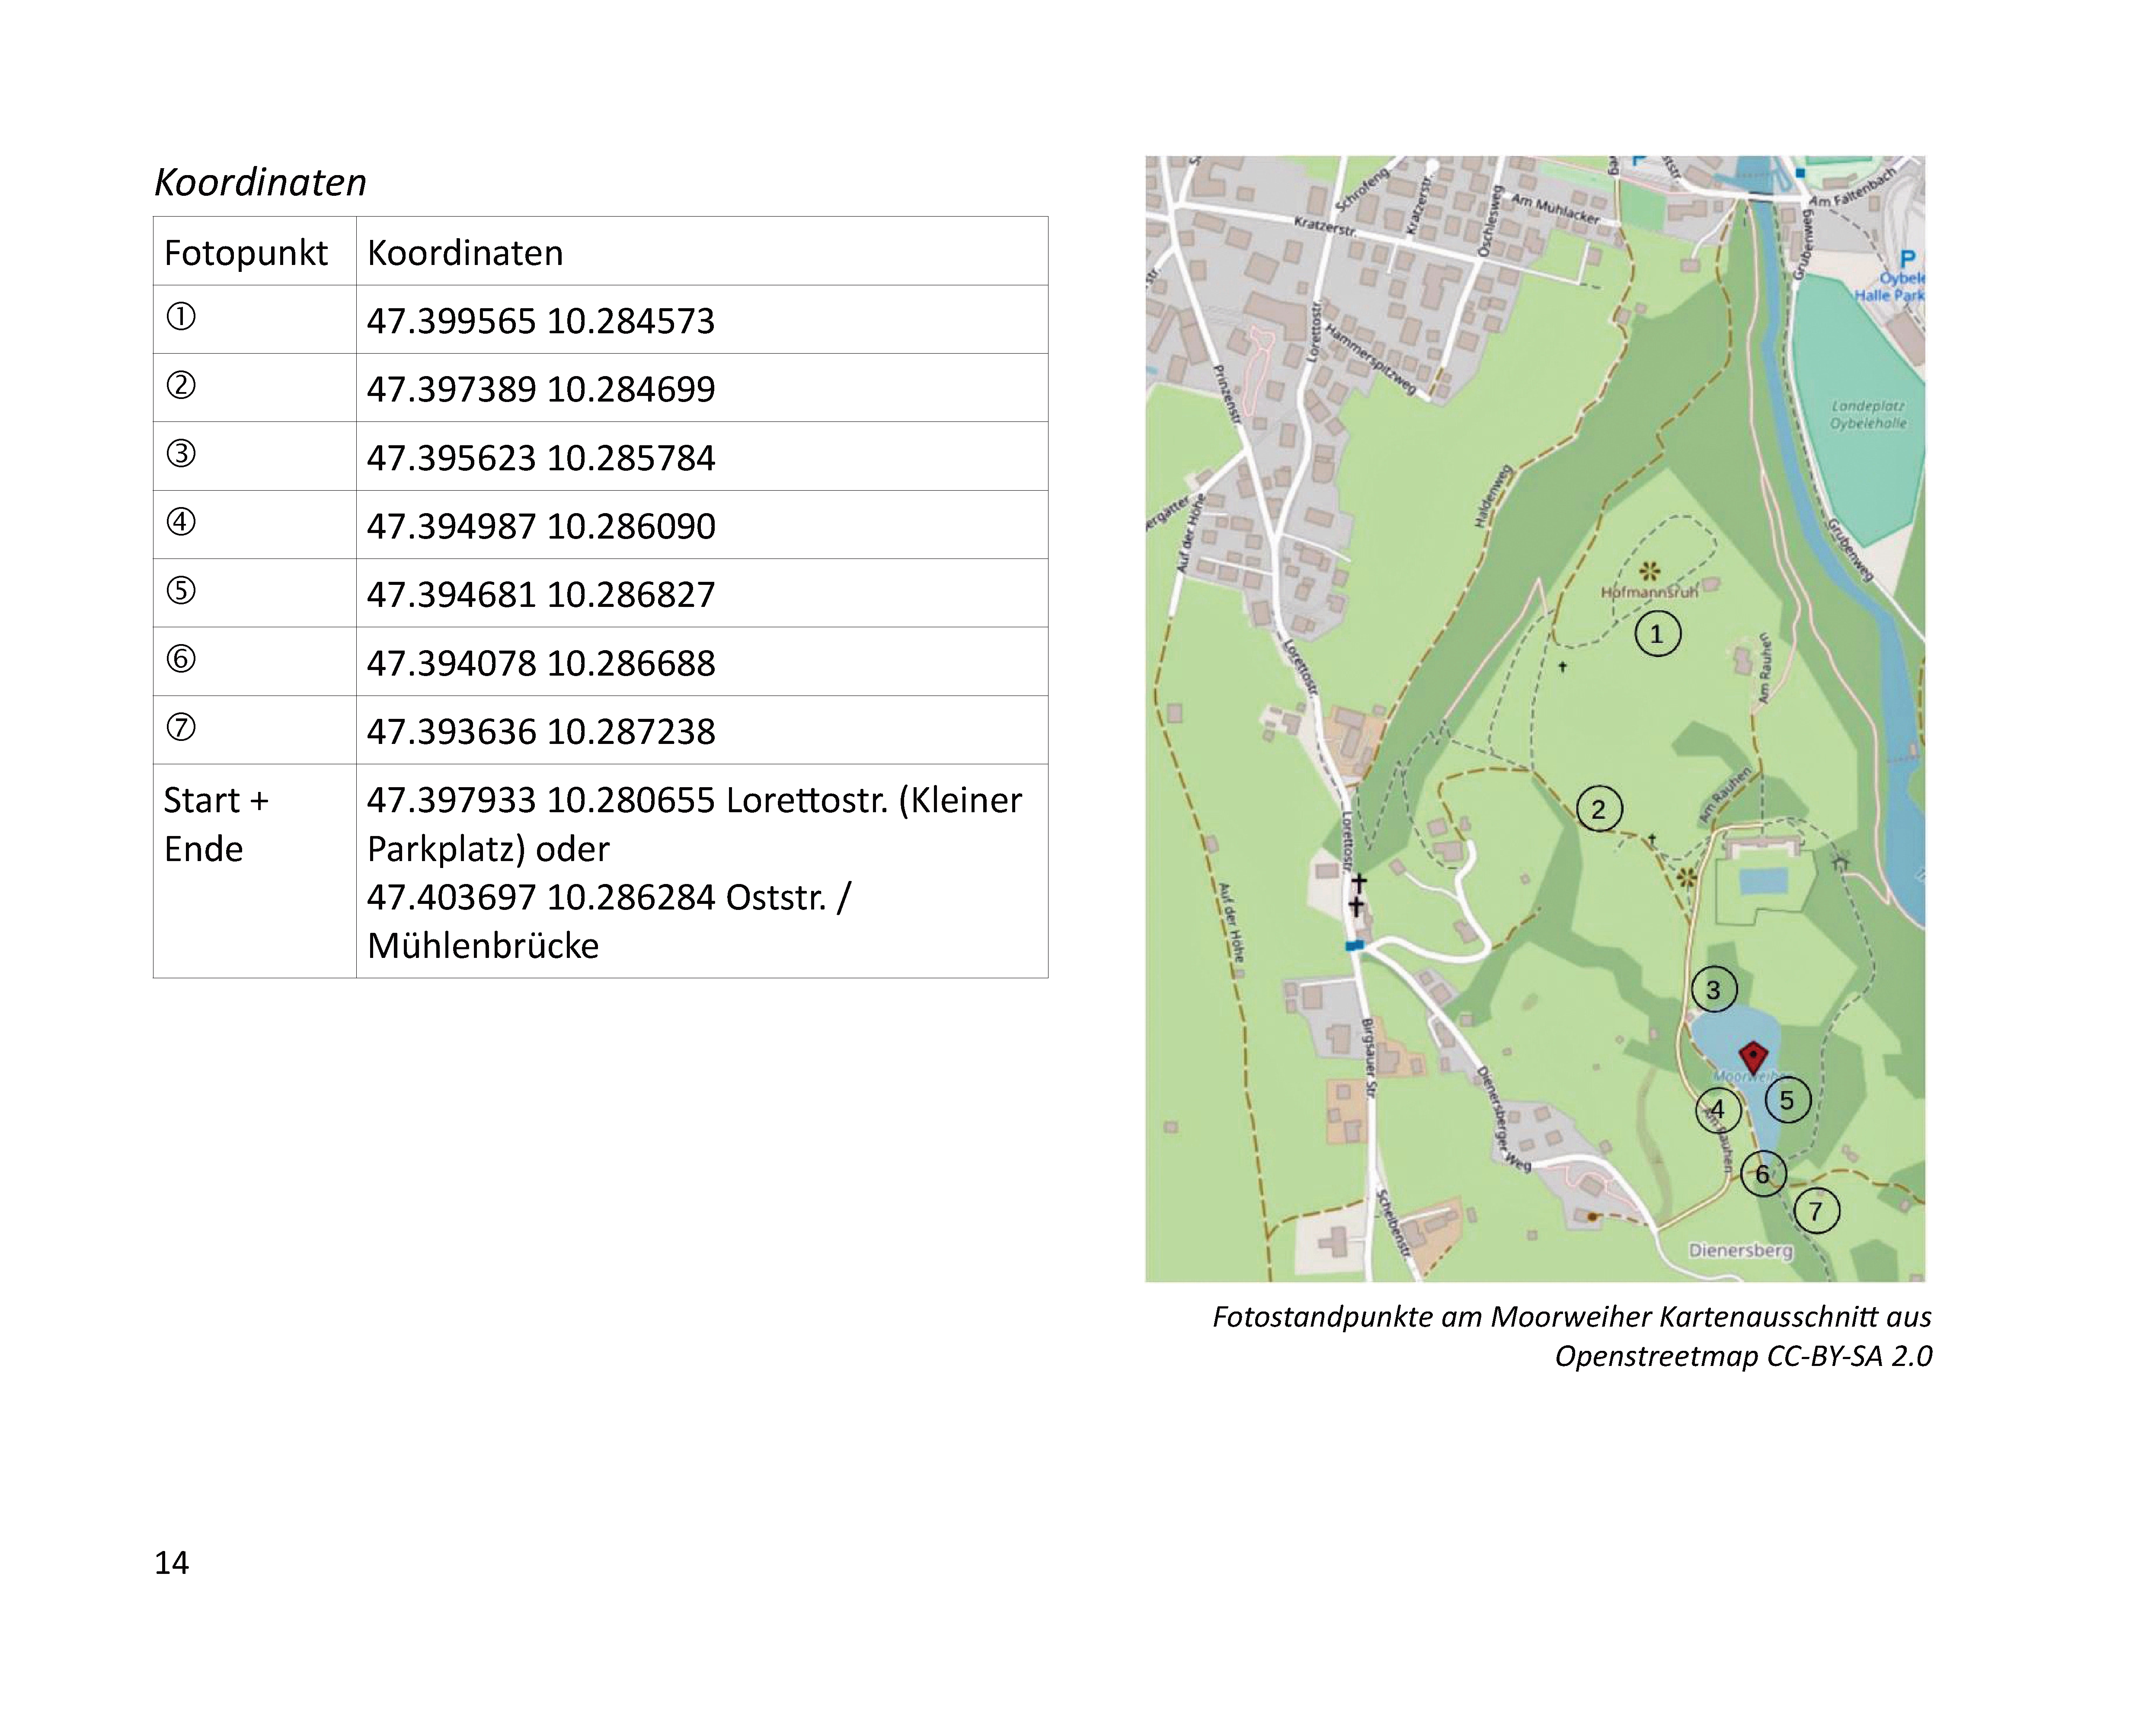Screen dimensions: 2145x1736
Task: Click the 'Scheibenstr.' street label on map
Action: click(1393, 1224)
